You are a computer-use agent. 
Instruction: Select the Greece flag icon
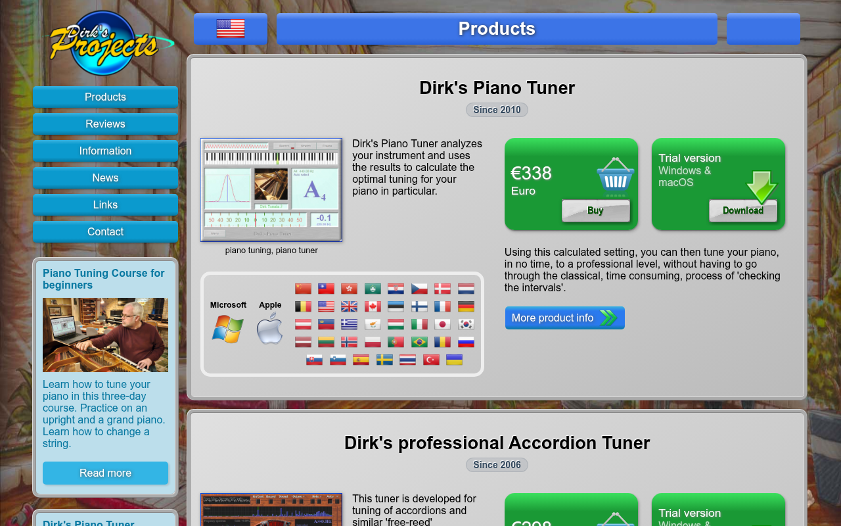(349, 324)
